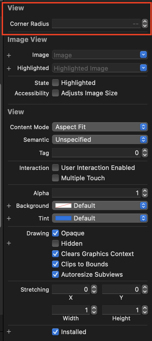The height and width of the screenshot is (341, 152).
Task: Click the plus icon beside Image
Action: pyautogui.click(x=9, y=55)
